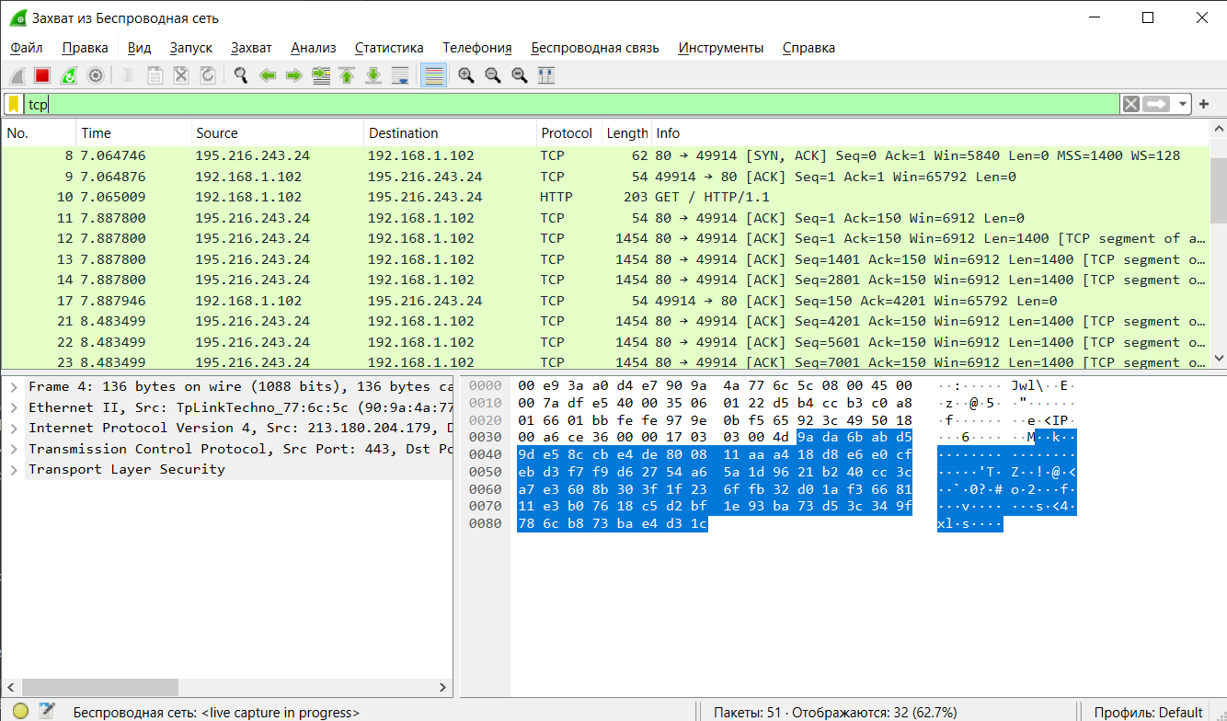Apply the display filter arrow button
The image size is (1227, 721).
(1156, 104)
